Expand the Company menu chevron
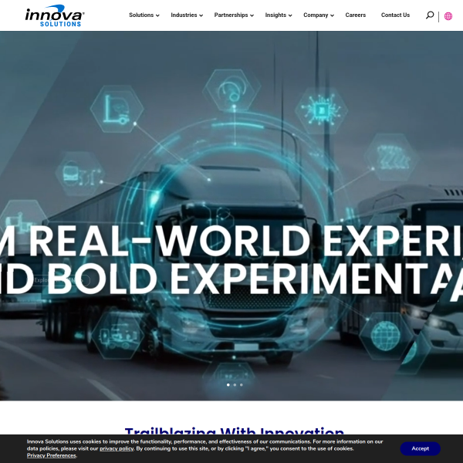Viewport: 463px width, 463px height. pos(332,15)
